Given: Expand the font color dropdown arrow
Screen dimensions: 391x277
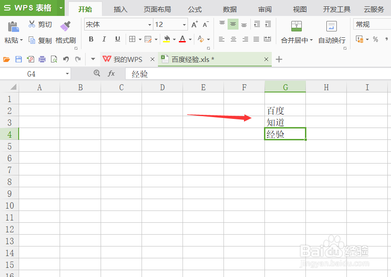Looking at the screenshot, I should point(190,40).
